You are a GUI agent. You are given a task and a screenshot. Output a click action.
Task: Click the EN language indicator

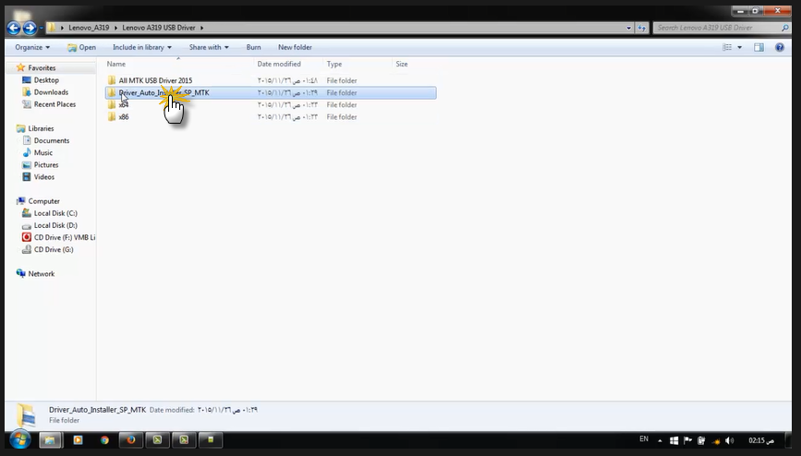[644, 439]
